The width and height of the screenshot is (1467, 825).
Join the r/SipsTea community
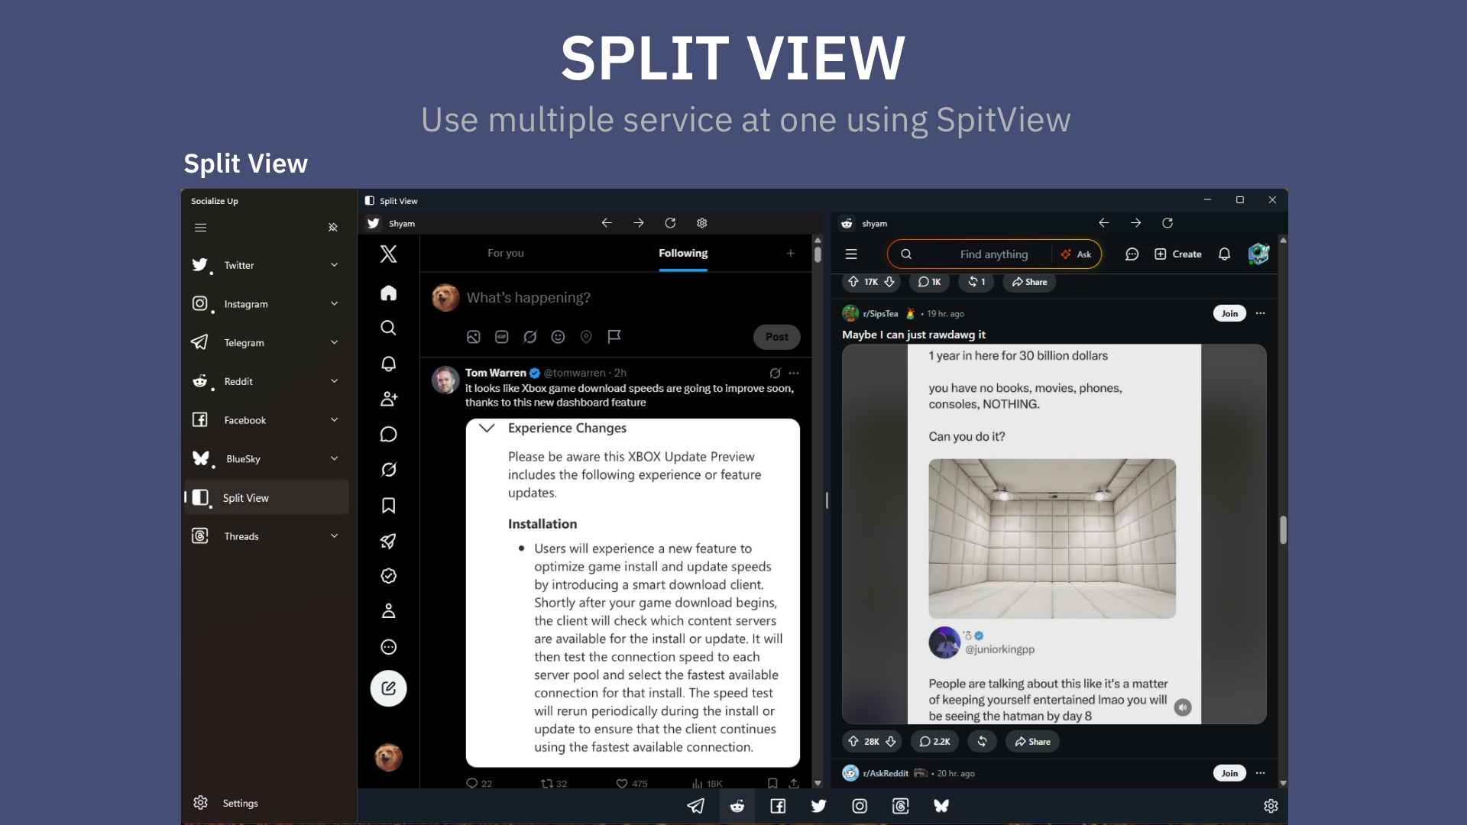coord(1229,313)
